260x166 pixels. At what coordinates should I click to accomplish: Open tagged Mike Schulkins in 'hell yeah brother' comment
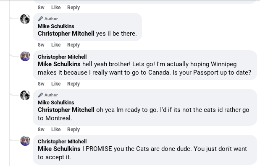point(59,64)
